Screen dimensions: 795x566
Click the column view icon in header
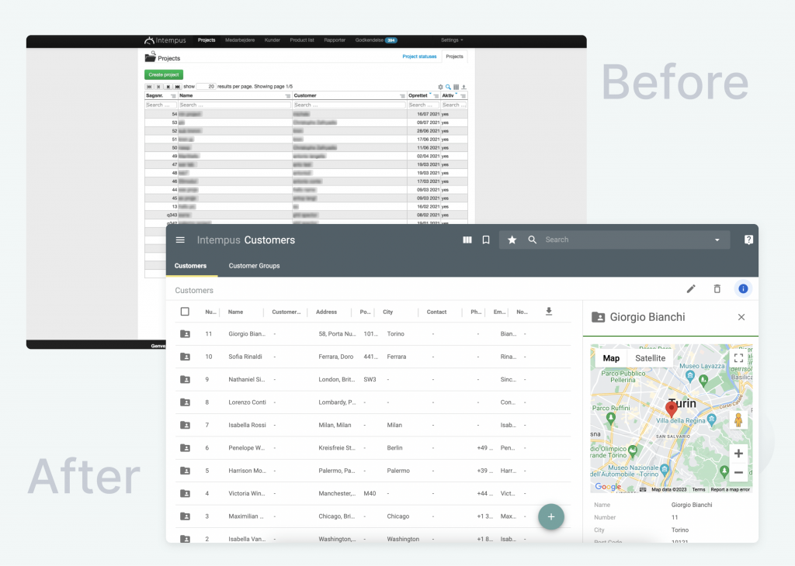(467, 240)
